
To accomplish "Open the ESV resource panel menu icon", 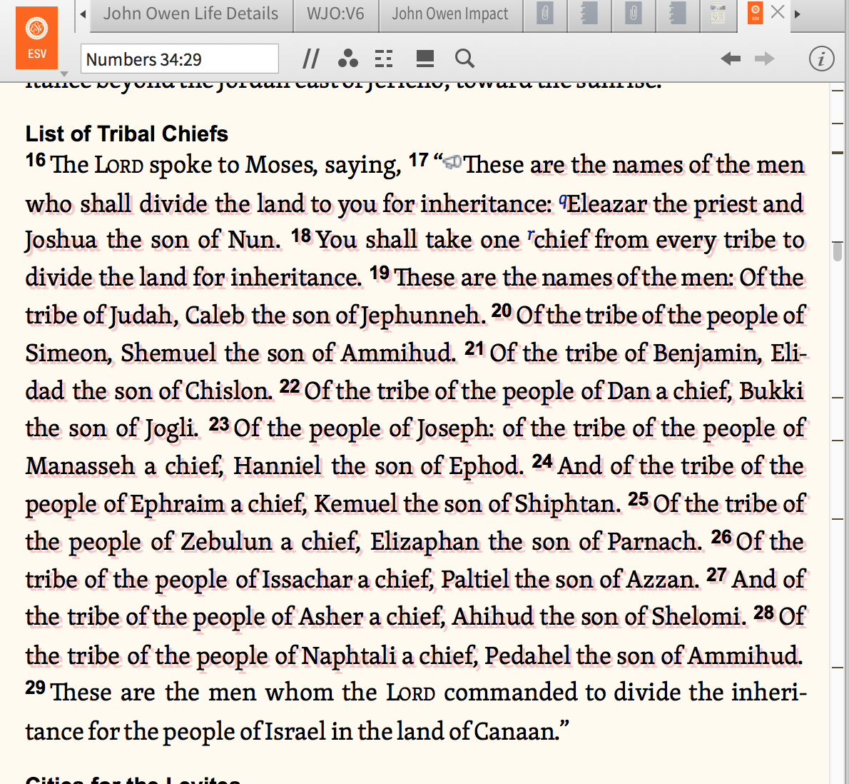I will click(37, 38).
